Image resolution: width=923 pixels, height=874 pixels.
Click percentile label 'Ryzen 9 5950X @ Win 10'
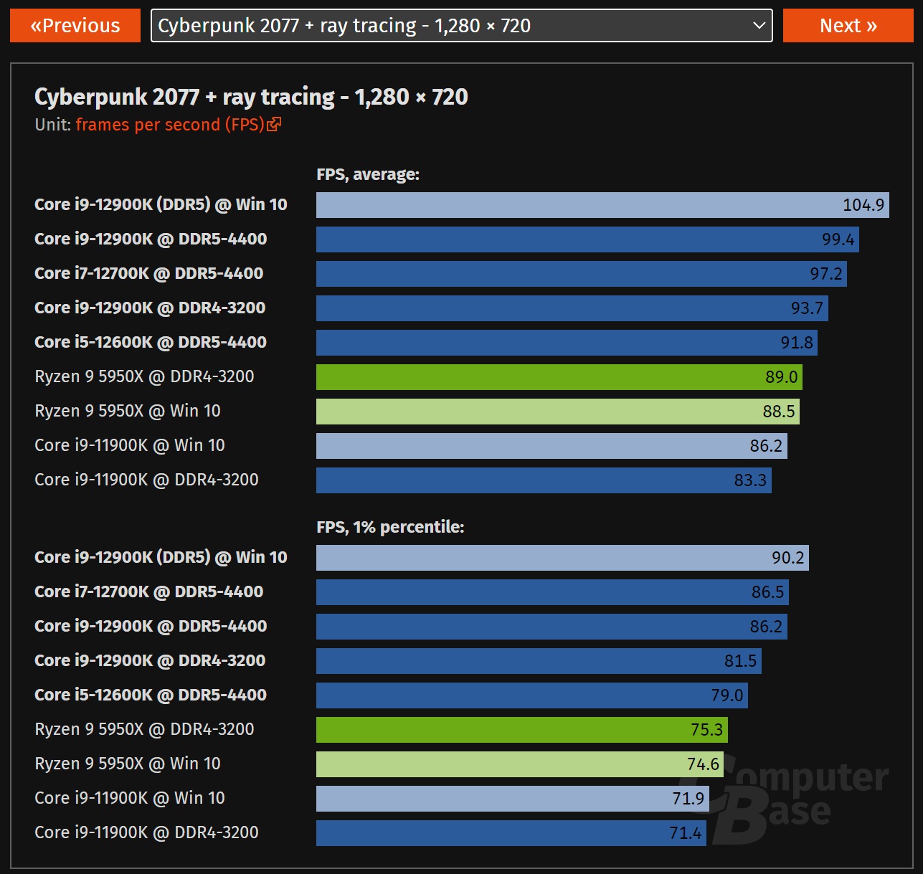click(x=128, y=764)
